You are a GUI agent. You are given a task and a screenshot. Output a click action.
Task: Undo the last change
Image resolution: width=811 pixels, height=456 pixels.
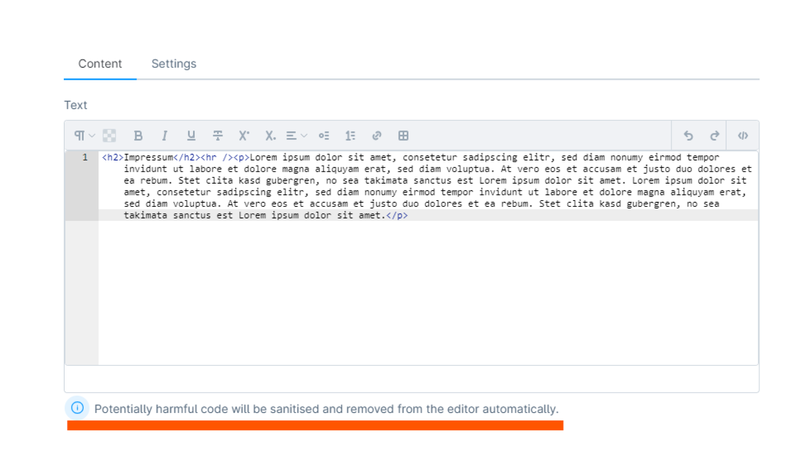(x=689, y=136)
